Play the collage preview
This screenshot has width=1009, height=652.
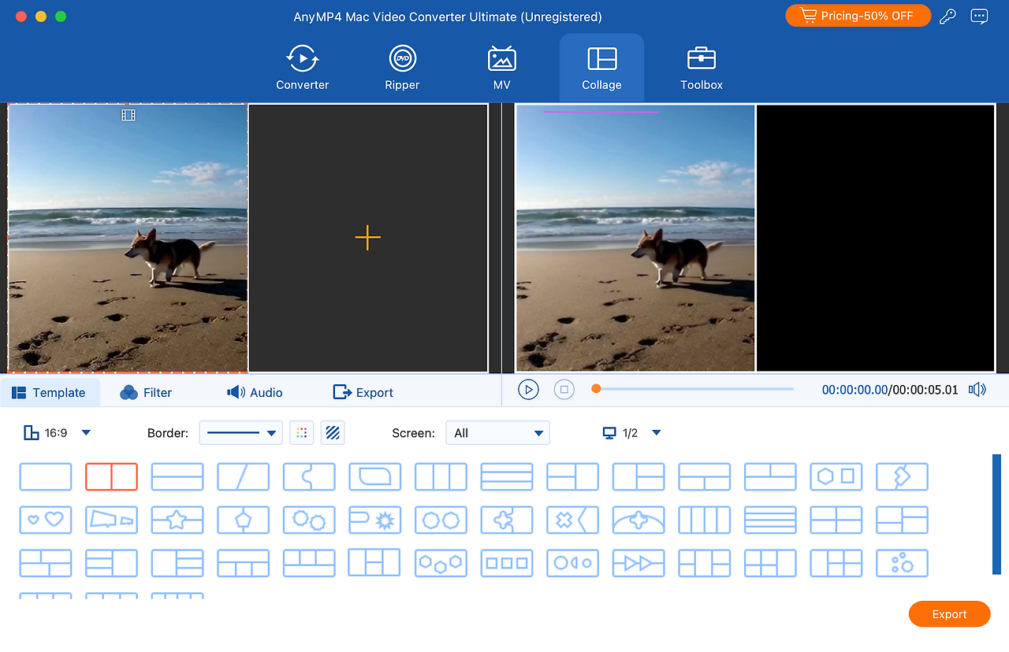coord(528,389)
